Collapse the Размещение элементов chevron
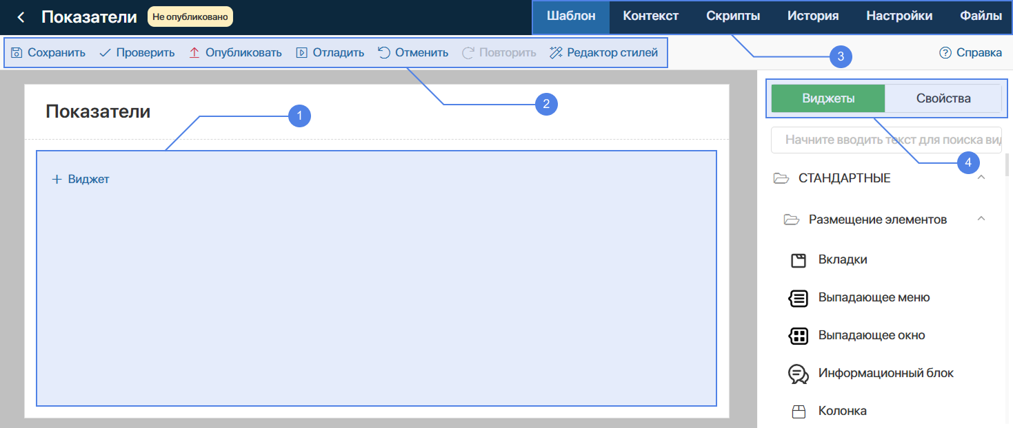 [x=981, y=219]
